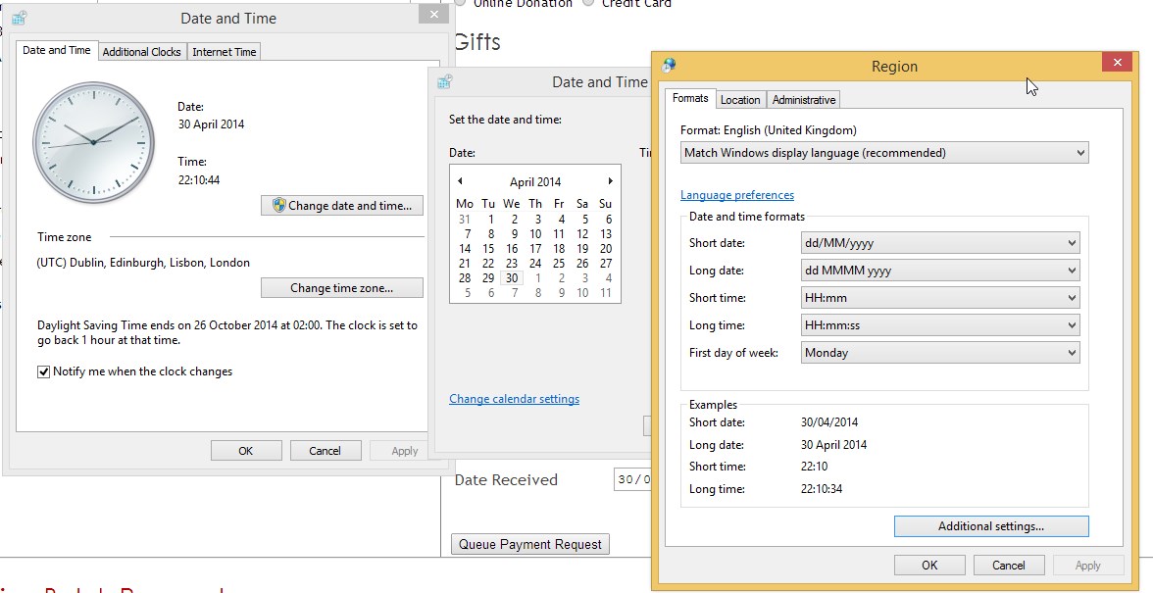Open the Change calendar settings link
The width and height of the screenshot is (1153, 593).
pos(514,399)
